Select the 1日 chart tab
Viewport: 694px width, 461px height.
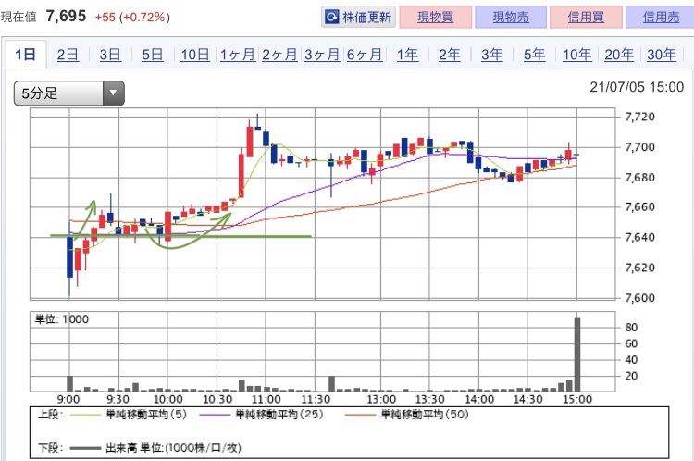25,55
